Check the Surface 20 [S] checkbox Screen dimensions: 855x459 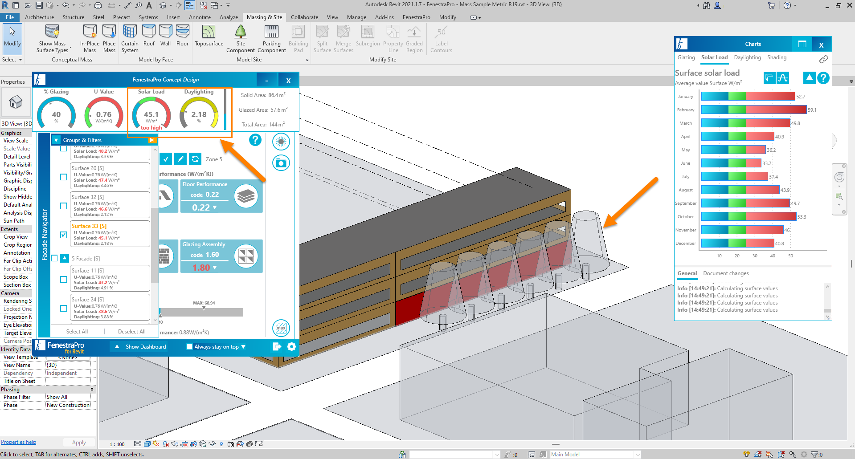tap(64, 177)
